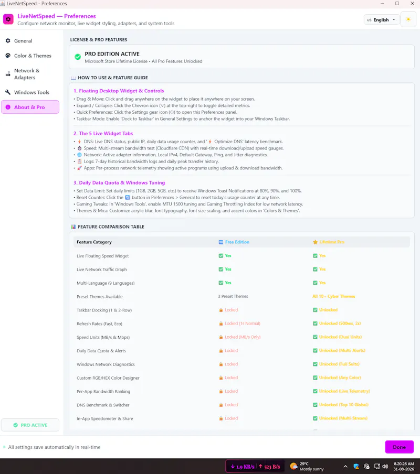Screen dimensions: 420x474
Task: Click the lock icon for Taskbar Docking row
Action: click(221, 310)
